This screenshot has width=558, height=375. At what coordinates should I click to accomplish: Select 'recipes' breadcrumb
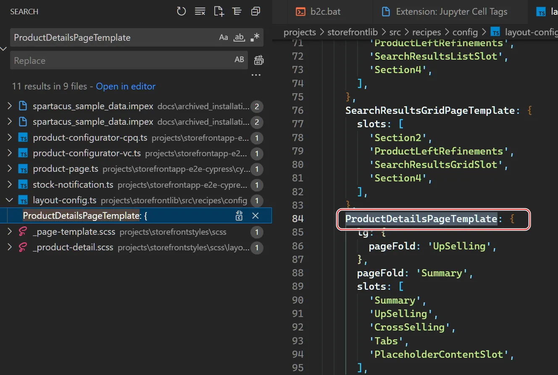tap(426, 32)
